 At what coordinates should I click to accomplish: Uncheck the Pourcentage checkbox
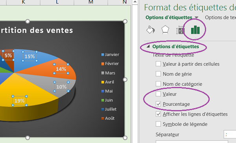158,104
